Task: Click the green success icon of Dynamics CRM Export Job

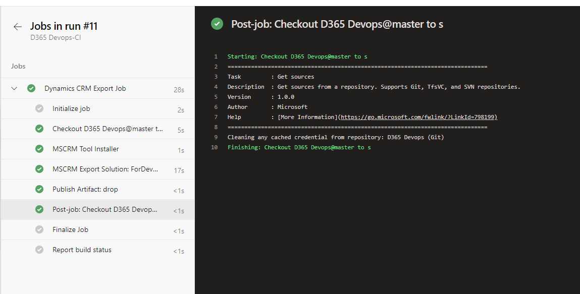Action: point(31,89)
